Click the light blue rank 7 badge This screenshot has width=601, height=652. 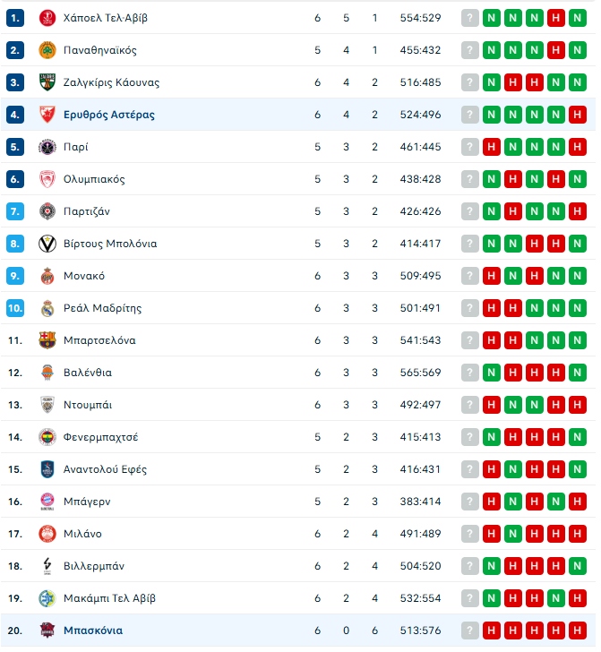[14, 211]
